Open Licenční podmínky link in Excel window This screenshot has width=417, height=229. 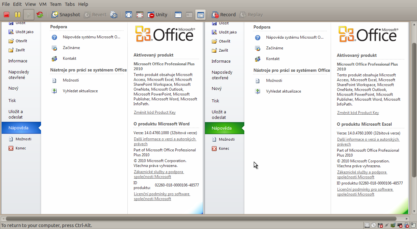[365, 192]
